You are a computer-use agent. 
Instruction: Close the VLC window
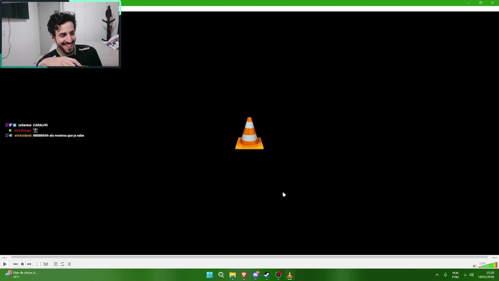click(x=492, y=3)
